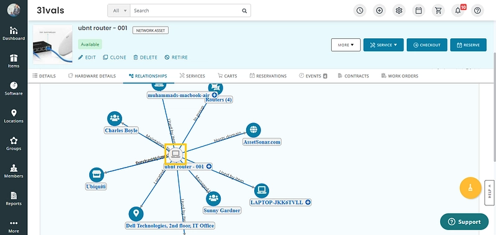Screen dimensions: 496x235
Task: Click the 31vals company name
Action: coord(50,11)
